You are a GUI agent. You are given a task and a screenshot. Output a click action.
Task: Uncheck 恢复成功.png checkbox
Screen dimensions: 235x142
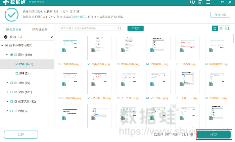59,64
